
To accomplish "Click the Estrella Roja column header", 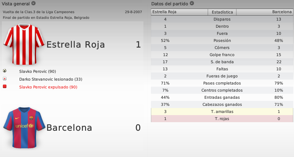I will point(179,12).
